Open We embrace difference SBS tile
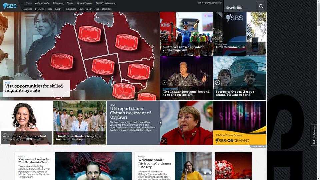320x180 pixels. pyautogui.click(x=26, y=123)
